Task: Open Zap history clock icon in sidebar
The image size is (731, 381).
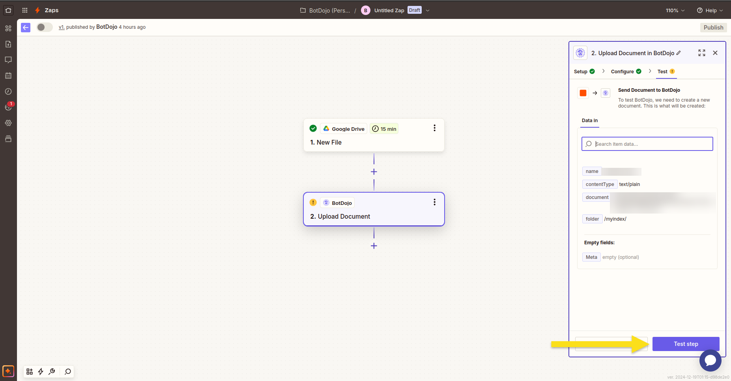Action: (x=8, y=91)
